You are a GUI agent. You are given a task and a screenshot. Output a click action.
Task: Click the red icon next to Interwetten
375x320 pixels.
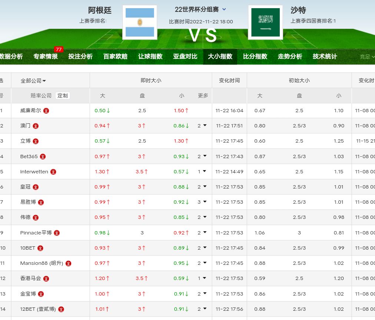[x=53, y=172]
